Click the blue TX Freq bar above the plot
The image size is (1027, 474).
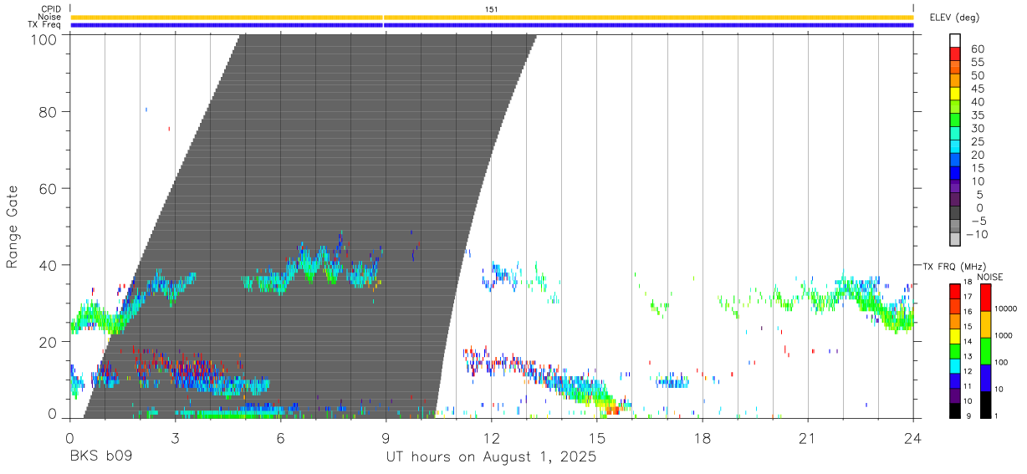point(492,25)
